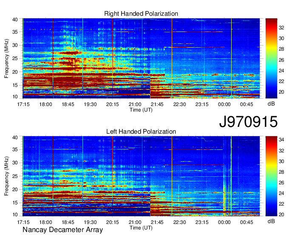Click the 21:45 time tick under Right Handed plot
Viewport: 289px width, 235px height.
pyautogui.click(x=157, y=104)
